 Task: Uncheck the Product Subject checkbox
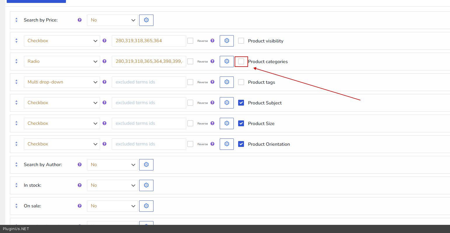click(241, 103)
